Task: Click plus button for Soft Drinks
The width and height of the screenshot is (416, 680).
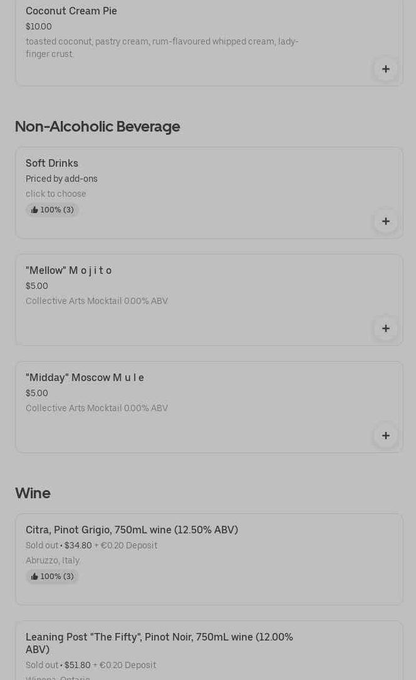Action: (x=385, y=221)
